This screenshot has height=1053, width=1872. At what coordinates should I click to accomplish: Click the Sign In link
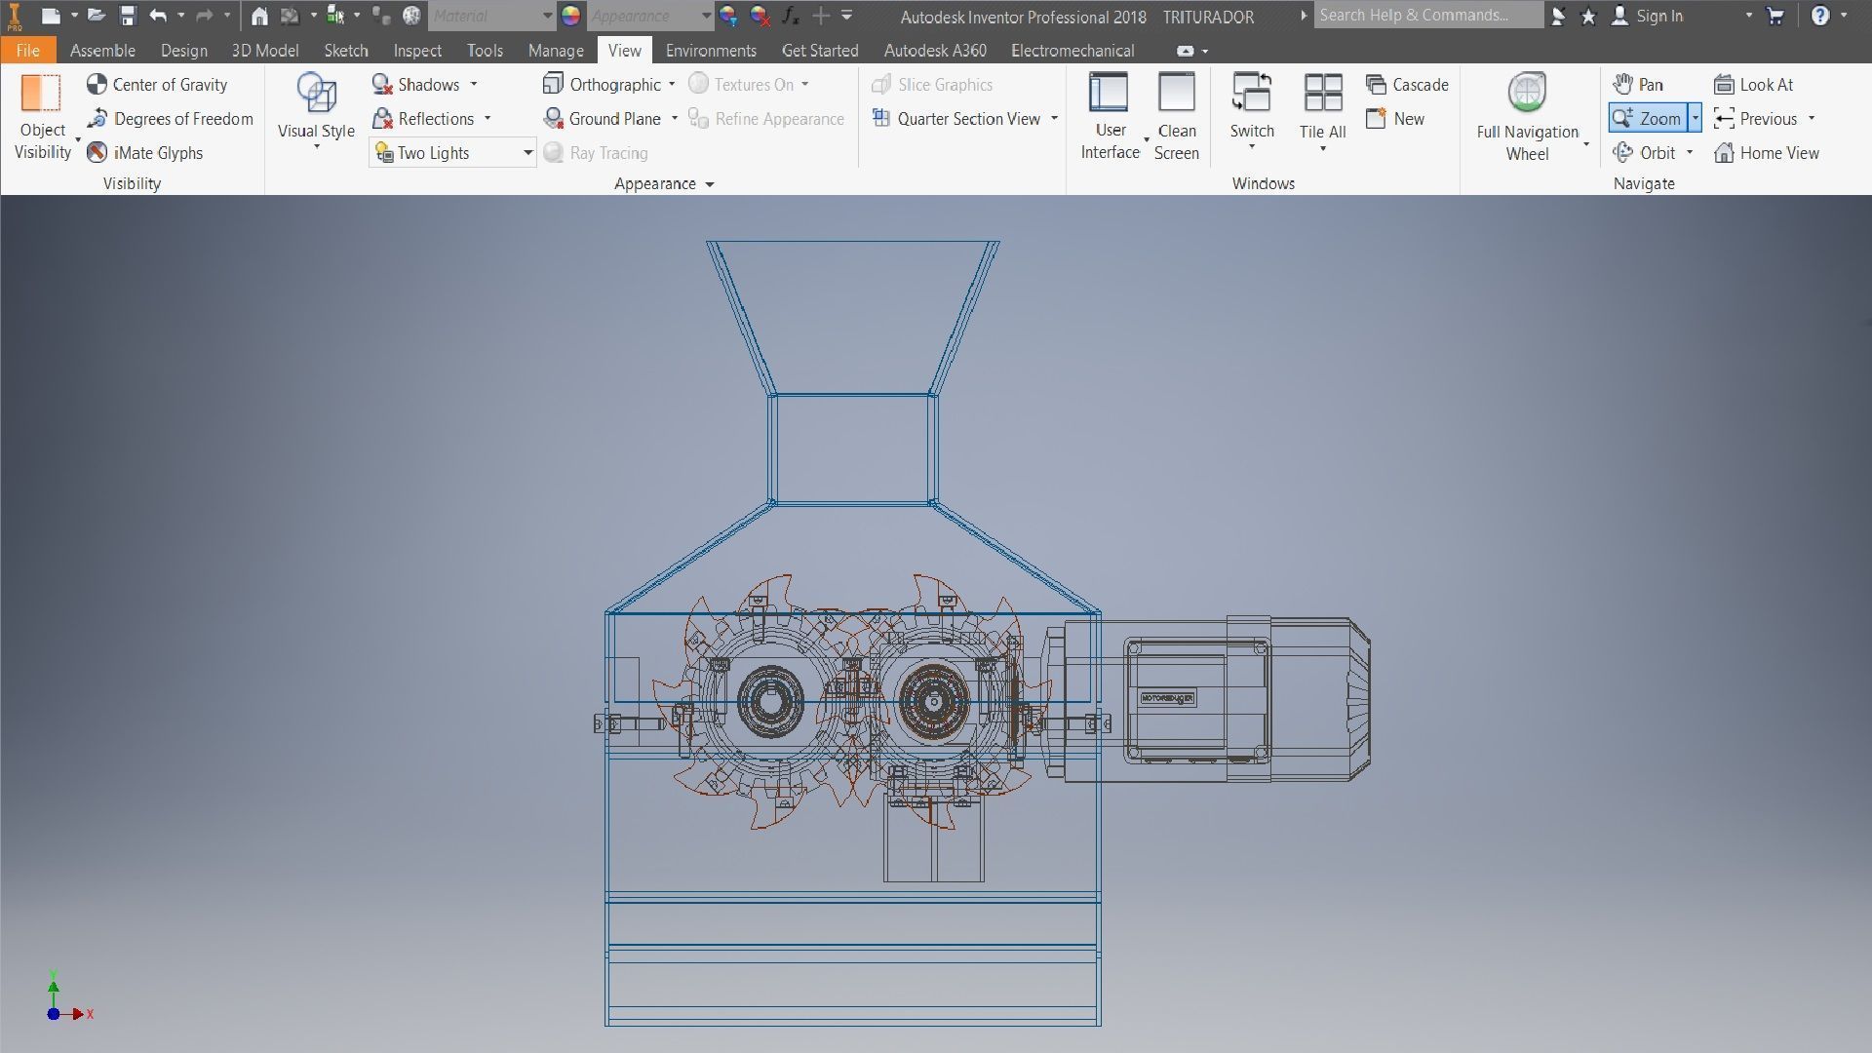tap(1658, 16)
